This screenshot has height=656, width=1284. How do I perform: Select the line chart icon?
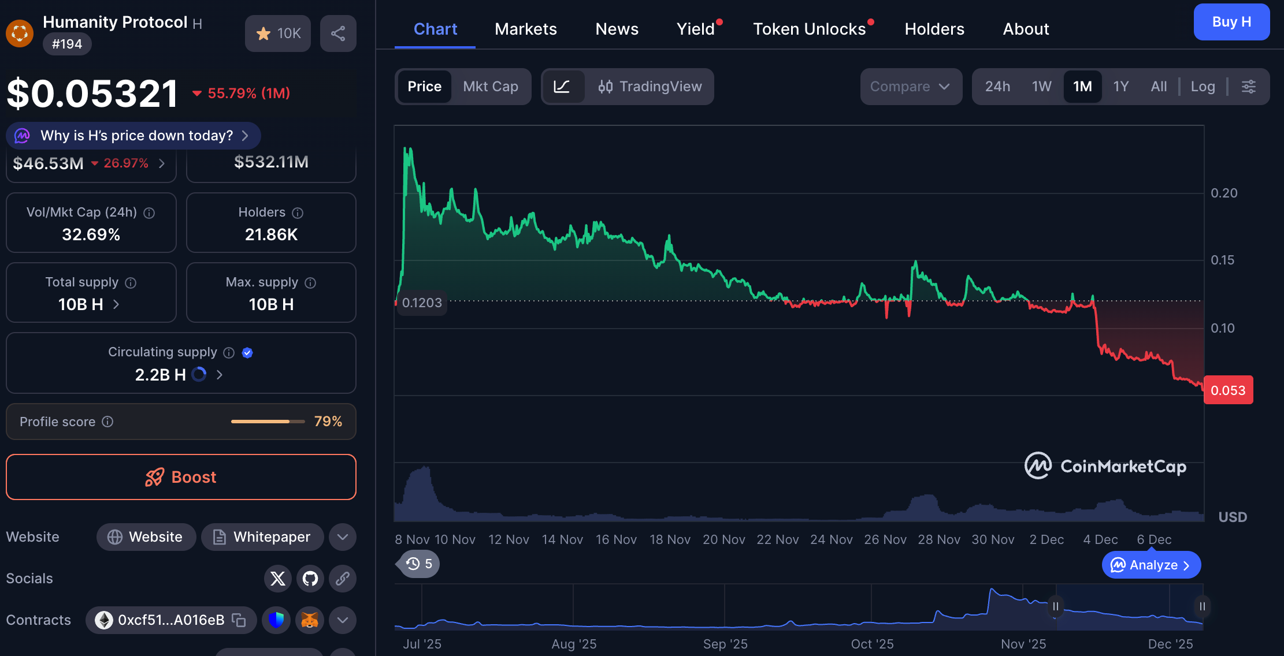(562, 87)
